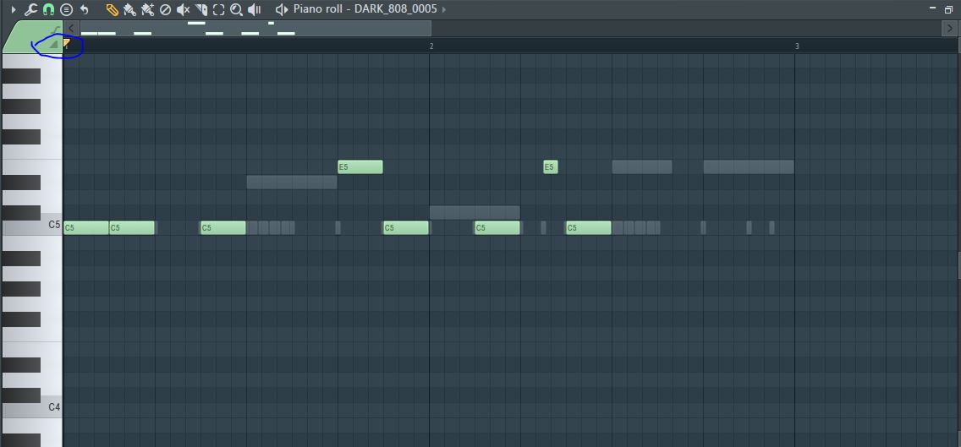961x447 pixels.
Task: Select the Mute tool
Action: (183, 9)
